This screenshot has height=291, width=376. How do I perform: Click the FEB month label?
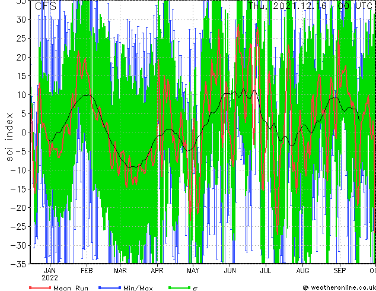point(87,271)
